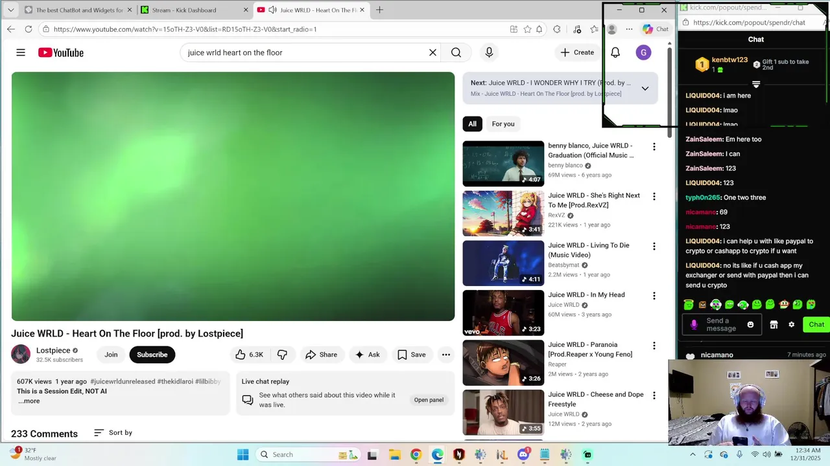The image size is (830, 466).
Task: Click the browser address bar URL
Action: [x=185, y=29]
